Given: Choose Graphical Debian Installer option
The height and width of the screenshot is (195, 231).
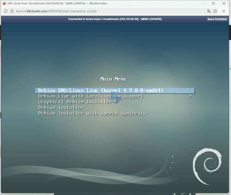Looking at the screenshot, I should coord(75,102).
